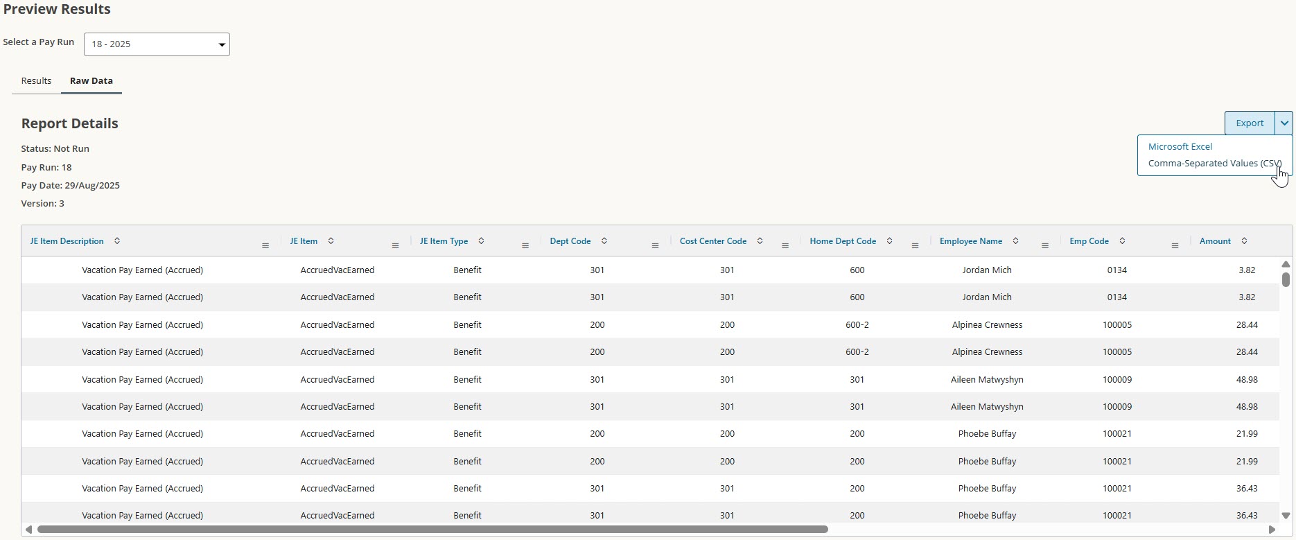Click first 48.98 amount cell

tap(1247, 379)
